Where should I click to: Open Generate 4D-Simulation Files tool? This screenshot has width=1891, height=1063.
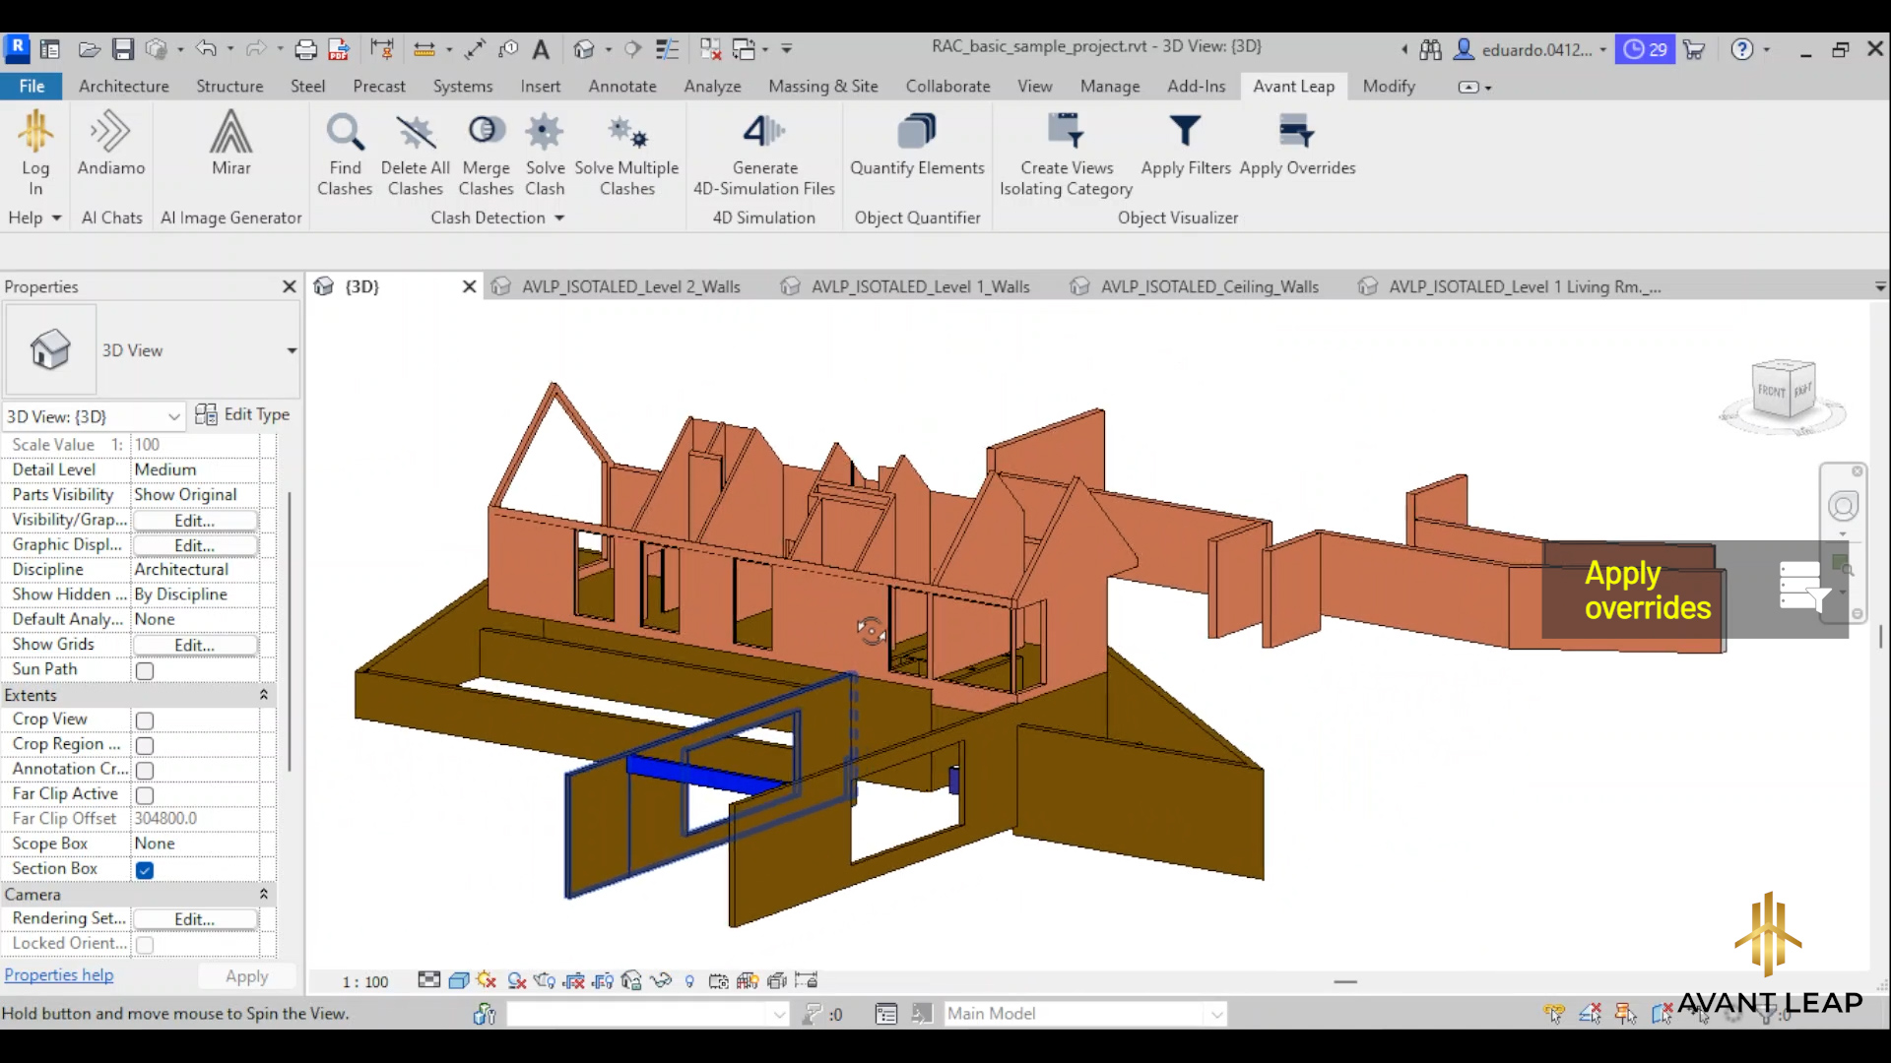(x=764, y=133)
